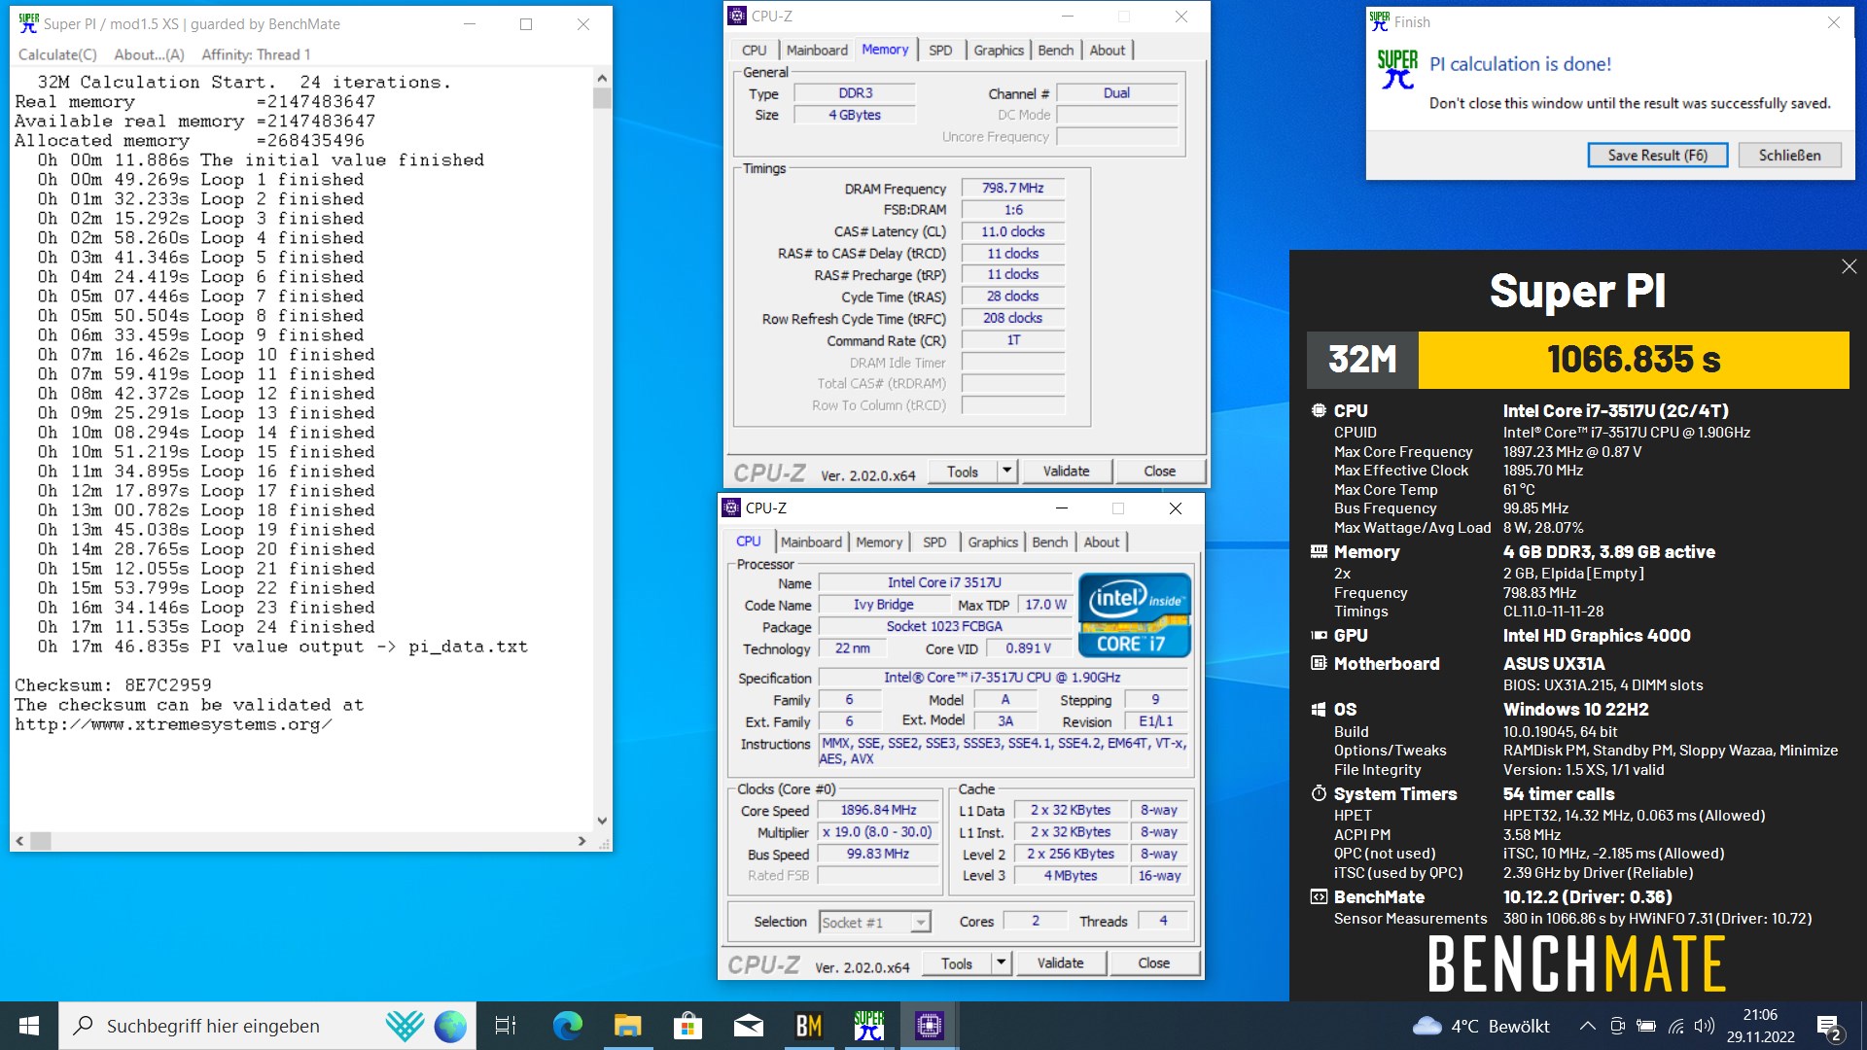This screenshot has height=1050, width=1867.
Task: Click Super PI vertical scrollbar up arrow
Action: coord(602,78)
